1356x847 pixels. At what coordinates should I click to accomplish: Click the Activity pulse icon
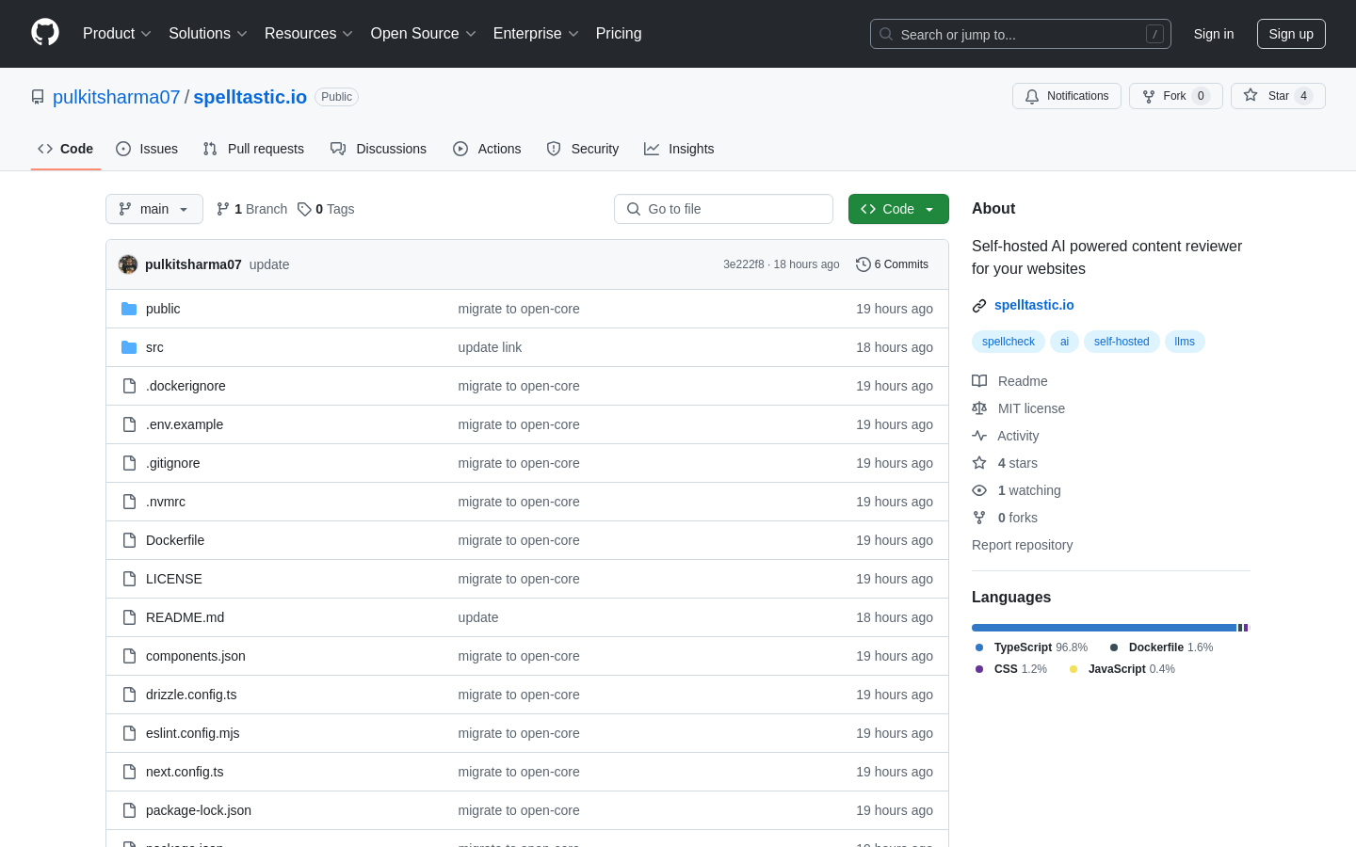point(979,436)
